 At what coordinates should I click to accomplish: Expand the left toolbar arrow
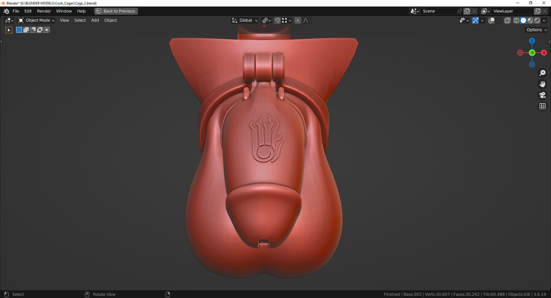pos(1,42)
